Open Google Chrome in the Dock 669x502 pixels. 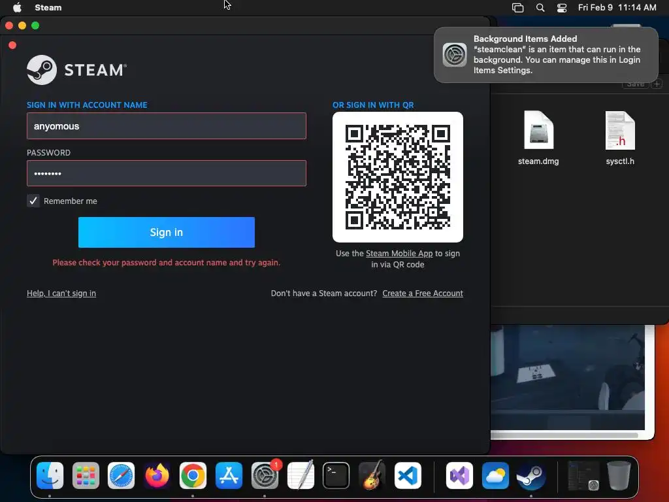pyautogui.click(x=193, y=475)
